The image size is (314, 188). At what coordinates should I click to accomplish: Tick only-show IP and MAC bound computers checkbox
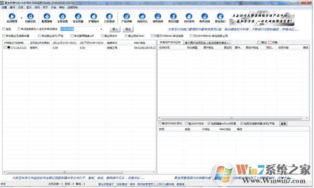[152, 36]
